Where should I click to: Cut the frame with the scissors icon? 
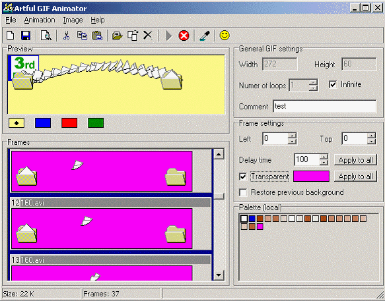tap(66, 36)
